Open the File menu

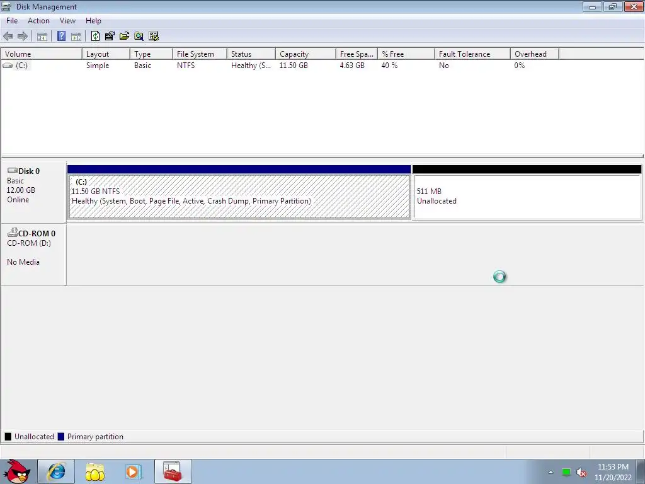tap(12, 21)
